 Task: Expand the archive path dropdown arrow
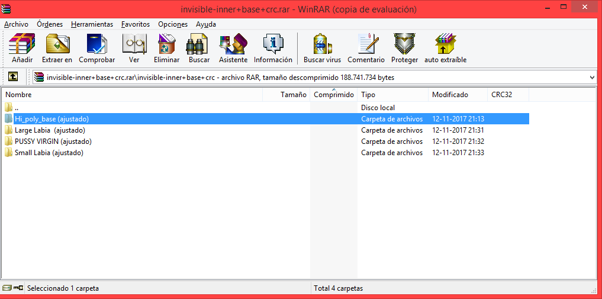point(593,77)
